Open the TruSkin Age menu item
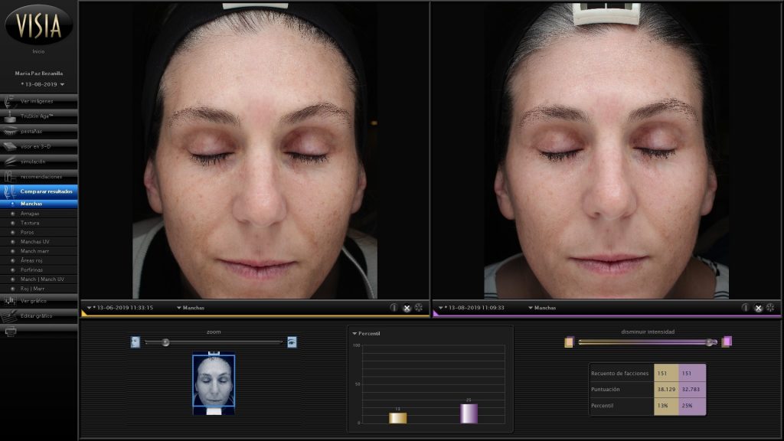Viewport: 784px width, 441px height. coord(38,113)
